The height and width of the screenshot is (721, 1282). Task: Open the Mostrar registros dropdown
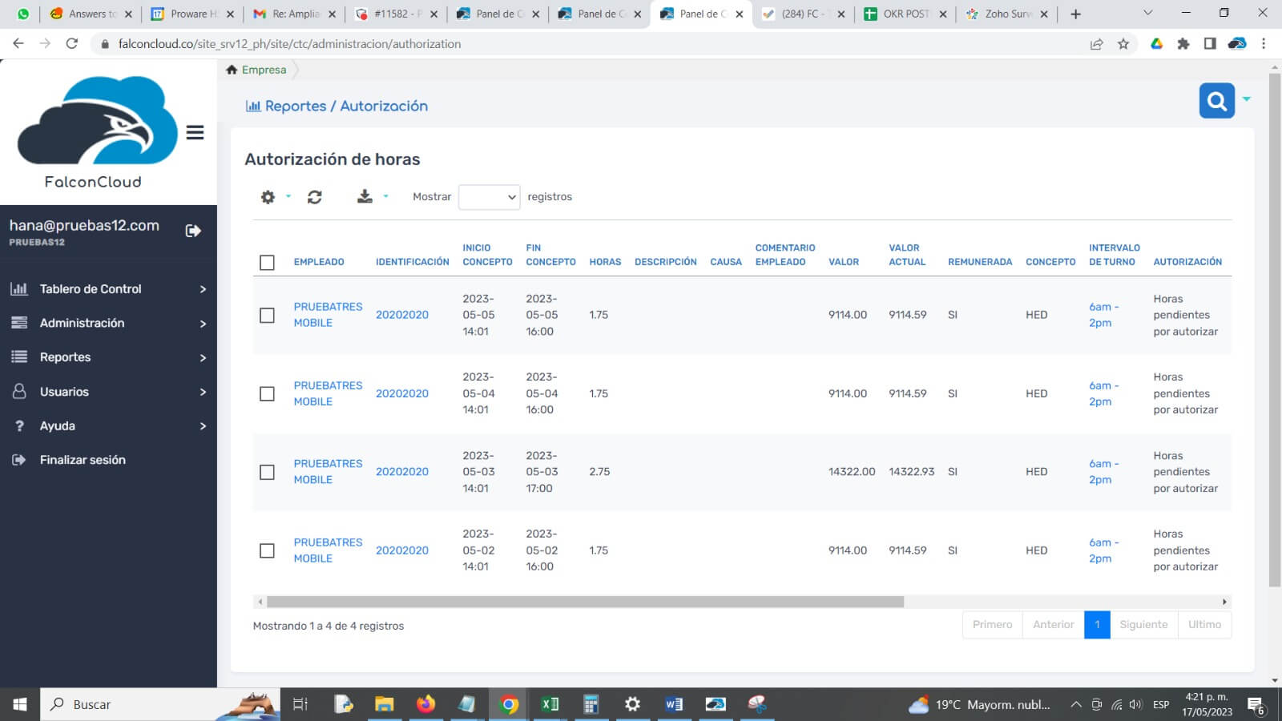(x=489, y=197)
